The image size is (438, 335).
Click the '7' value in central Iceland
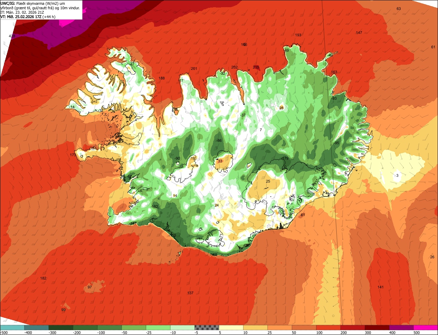click(261, 130)
